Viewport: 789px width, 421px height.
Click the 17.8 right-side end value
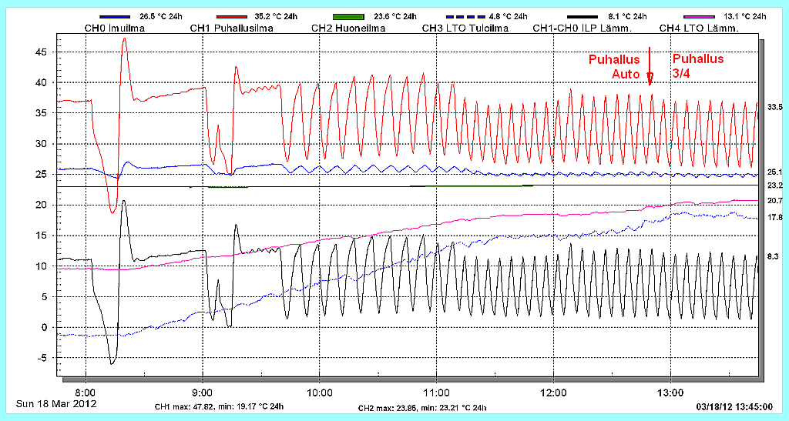(x=774, y=218)
